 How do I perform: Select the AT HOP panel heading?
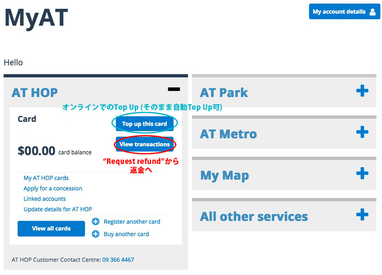point(35,93)
